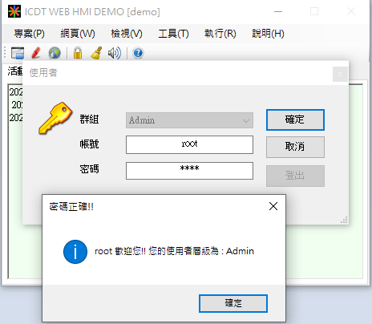This screenshot has height=324, width=372.
Task: Open the blue question mark help icon
Action: pos(138,53)
